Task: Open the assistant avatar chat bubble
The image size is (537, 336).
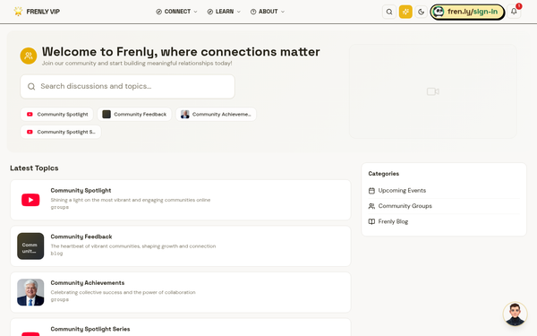Action: [x=515, y=314]
